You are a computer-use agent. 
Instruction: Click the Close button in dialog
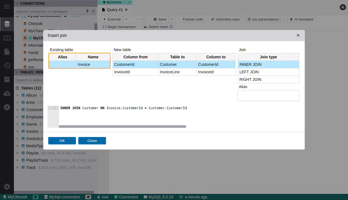(92, 141)
